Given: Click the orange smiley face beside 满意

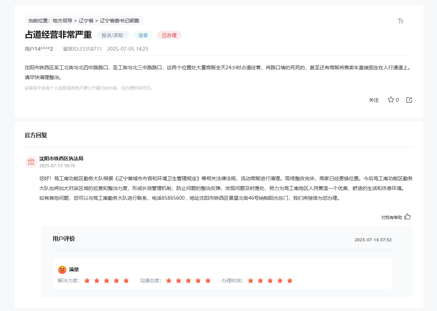Looking at the screenshot, I should 61,269.
